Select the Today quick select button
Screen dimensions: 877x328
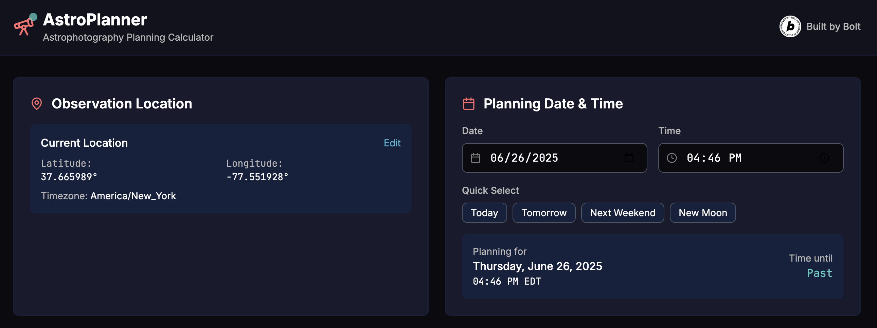(x=484, y=213)
